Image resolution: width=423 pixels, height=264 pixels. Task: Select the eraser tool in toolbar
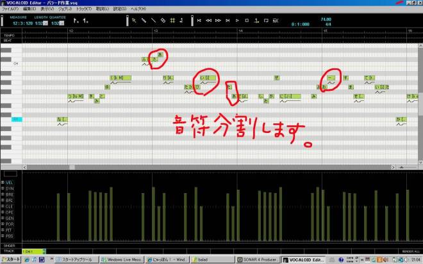point(163,20)
